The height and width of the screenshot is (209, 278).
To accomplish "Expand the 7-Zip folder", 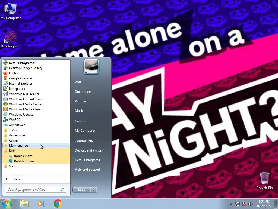I will point(36,130).
